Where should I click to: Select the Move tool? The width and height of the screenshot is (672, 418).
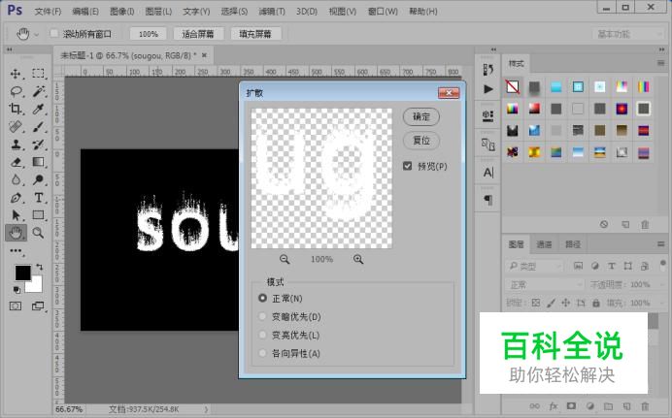pos(16,74)
